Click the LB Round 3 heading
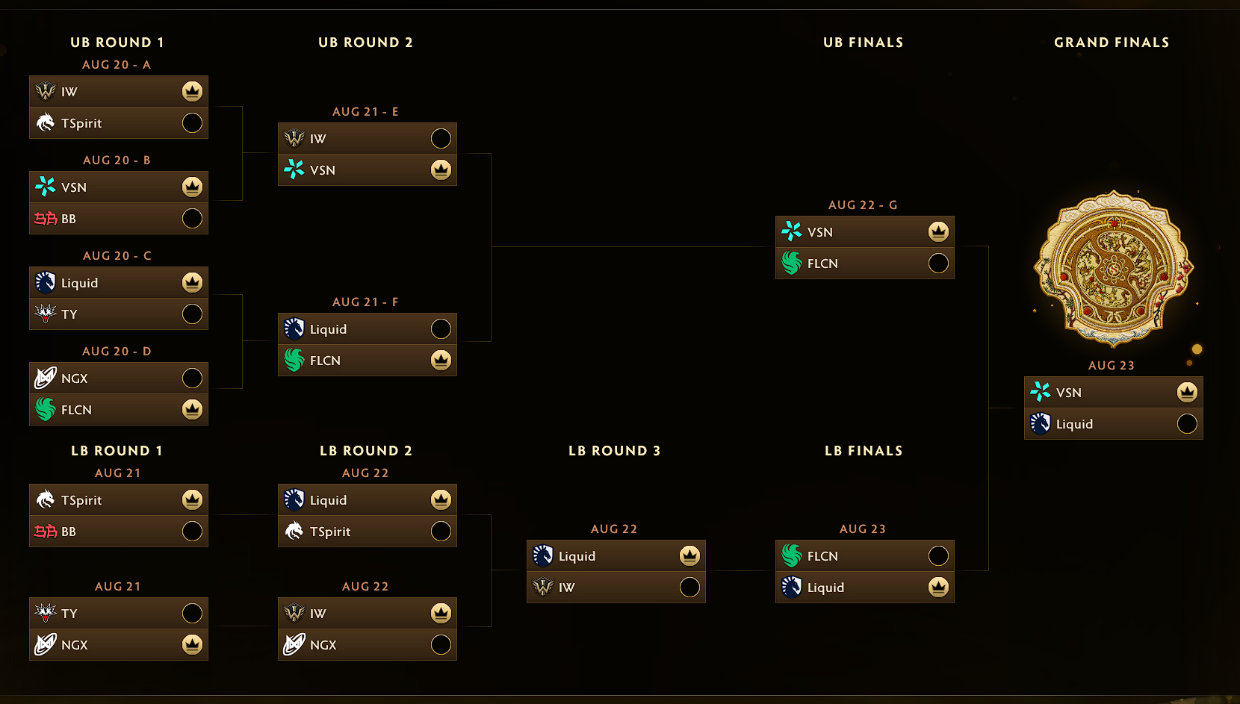The width and height of the screenshot is (1240, 704). (614, 451)
